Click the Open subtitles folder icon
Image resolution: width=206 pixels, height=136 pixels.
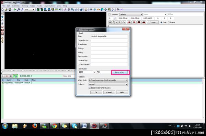point(6,10)
